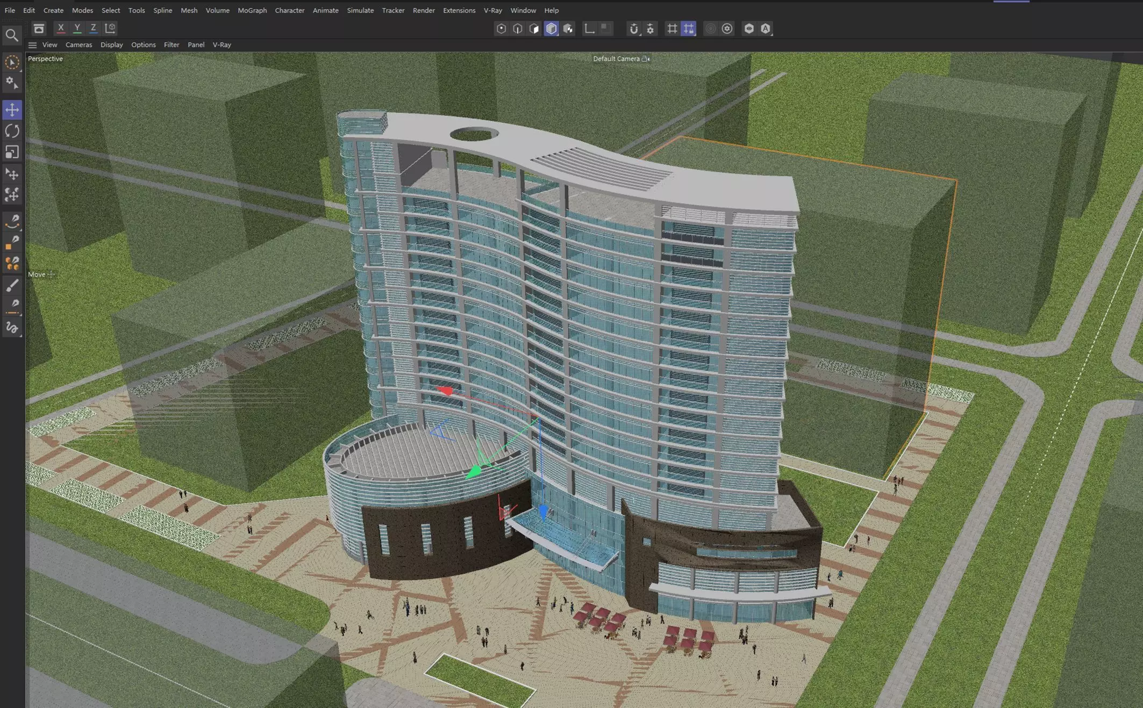The image size is (1143, 708).
Task: Toggle Workplane grid icon
Action: [x=672, y=28]
